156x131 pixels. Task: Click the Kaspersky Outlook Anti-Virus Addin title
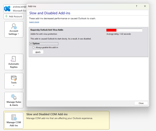47,30
